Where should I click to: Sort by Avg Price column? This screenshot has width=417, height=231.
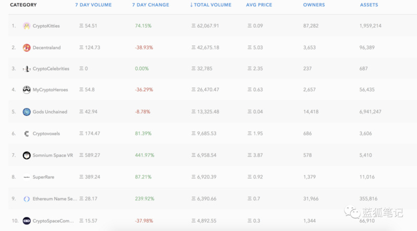(260, 5)
